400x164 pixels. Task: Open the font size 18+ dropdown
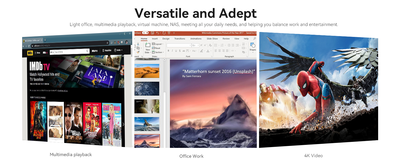click(195, 45)
